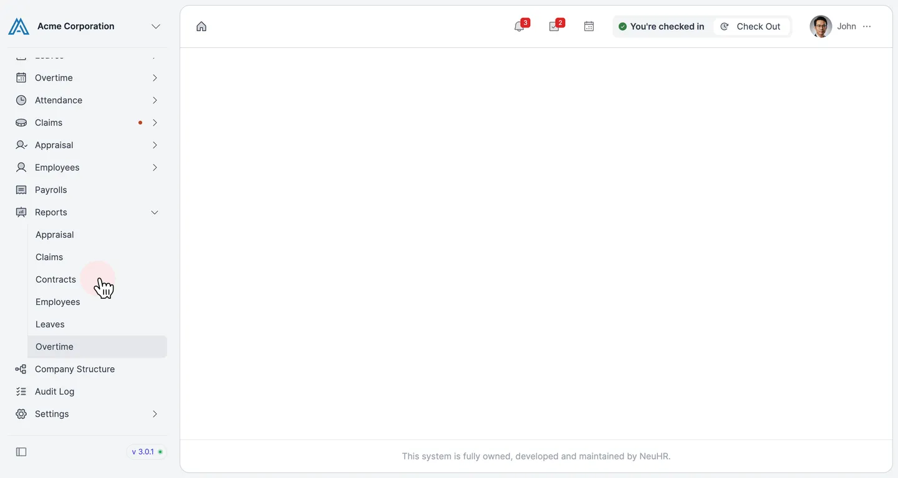The image size is (898, 478).
Task: Click the Check Out button
Action: (751, 26)
